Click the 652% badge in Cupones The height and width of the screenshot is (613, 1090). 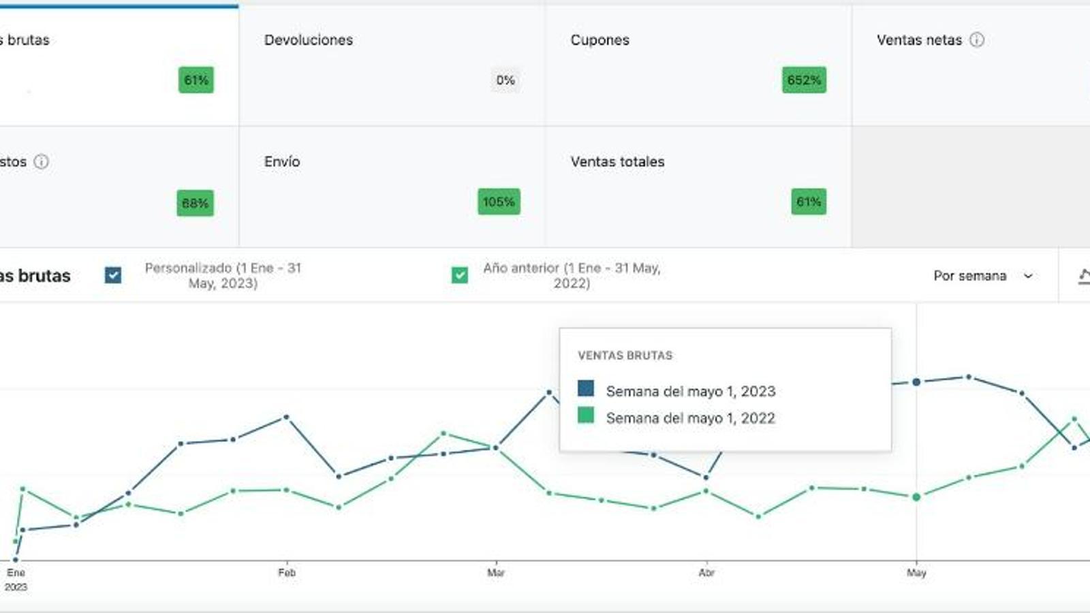click(x=804, y=80)
